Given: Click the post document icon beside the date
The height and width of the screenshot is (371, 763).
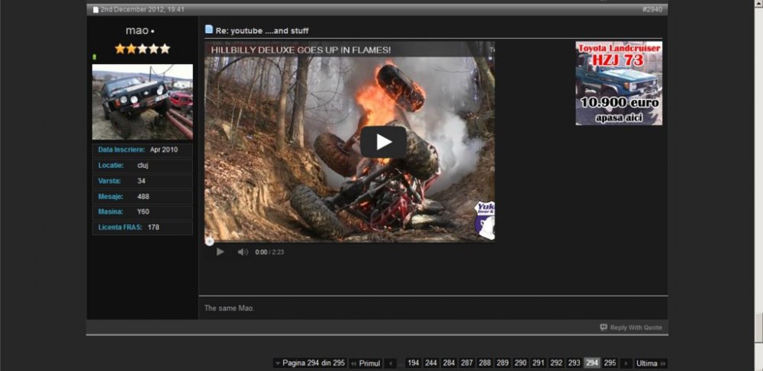Looking at the screenshot, I should 95,10.
